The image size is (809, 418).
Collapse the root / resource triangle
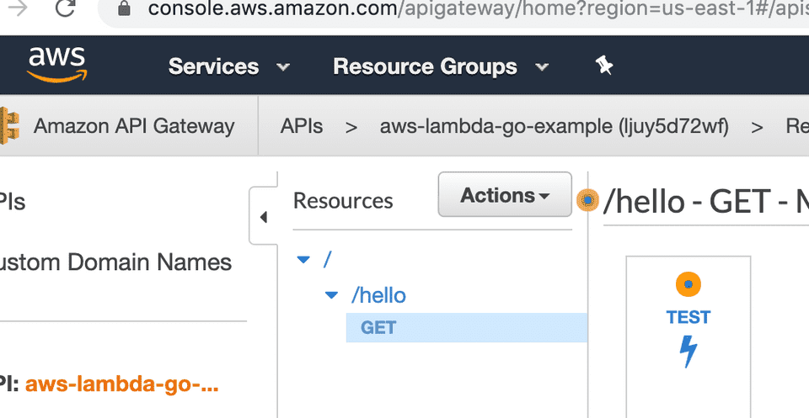pyautogui.click(x=303, y=260)
